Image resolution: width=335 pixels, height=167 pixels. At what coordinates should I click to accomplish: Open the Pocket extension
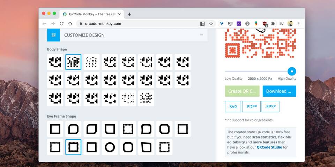click(x=230, y=24)
